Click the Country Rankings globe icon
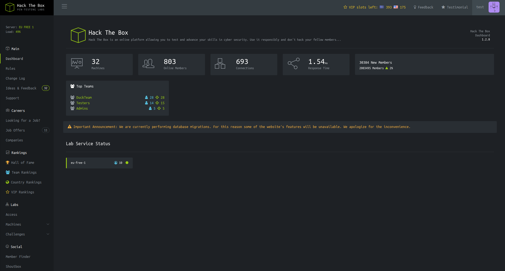The width and height of the screenshot is (505, 271). click(x=7, y=182)
